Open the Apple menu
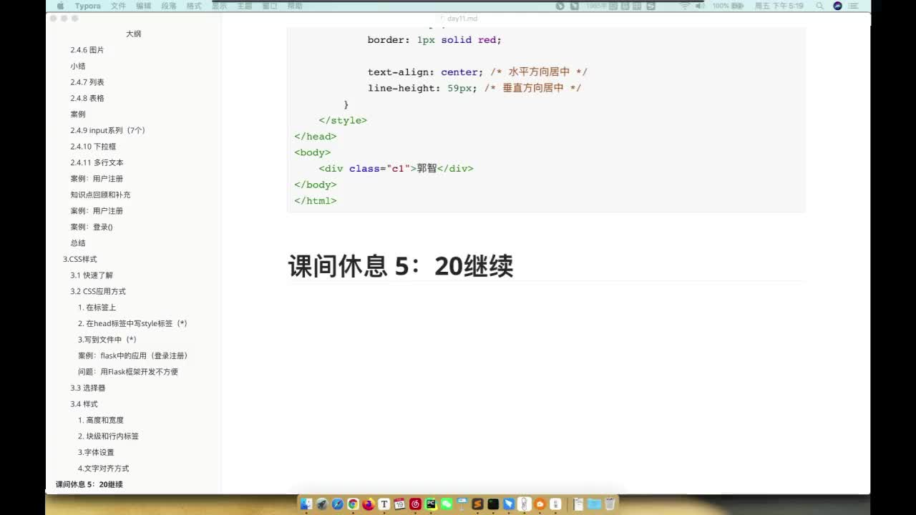This screenshot has width=916, height=515. pos(60,6)
